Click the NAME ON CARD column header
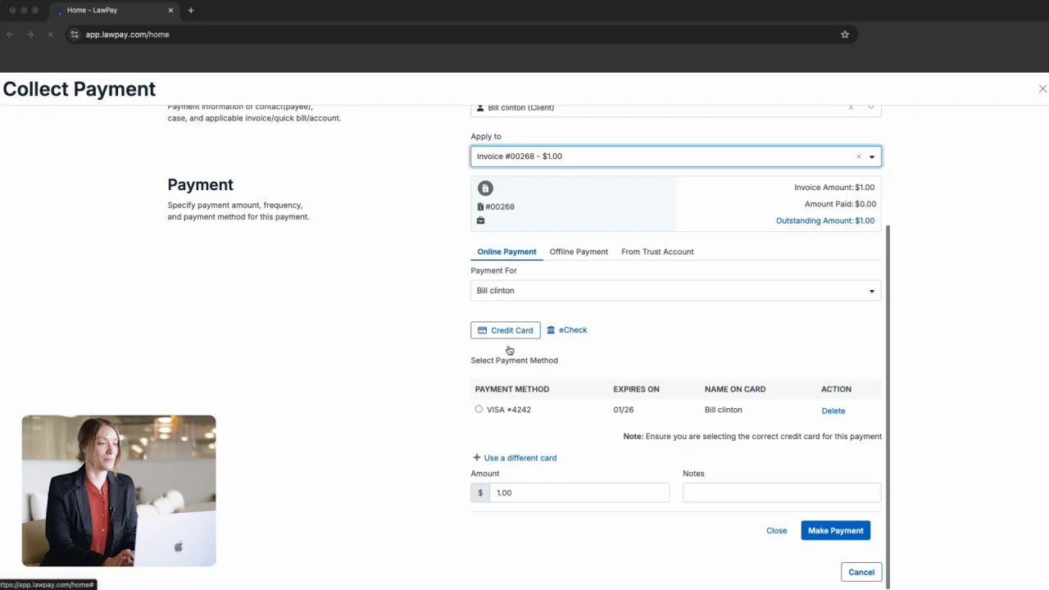The width and height of the screenshot is (1049, 590). (x=735, y=389)
